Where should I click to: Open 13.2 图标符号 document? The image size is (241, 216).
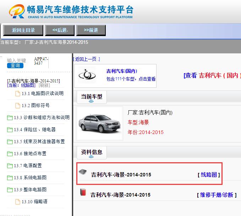pyautogui.click(x=35, y=105)
